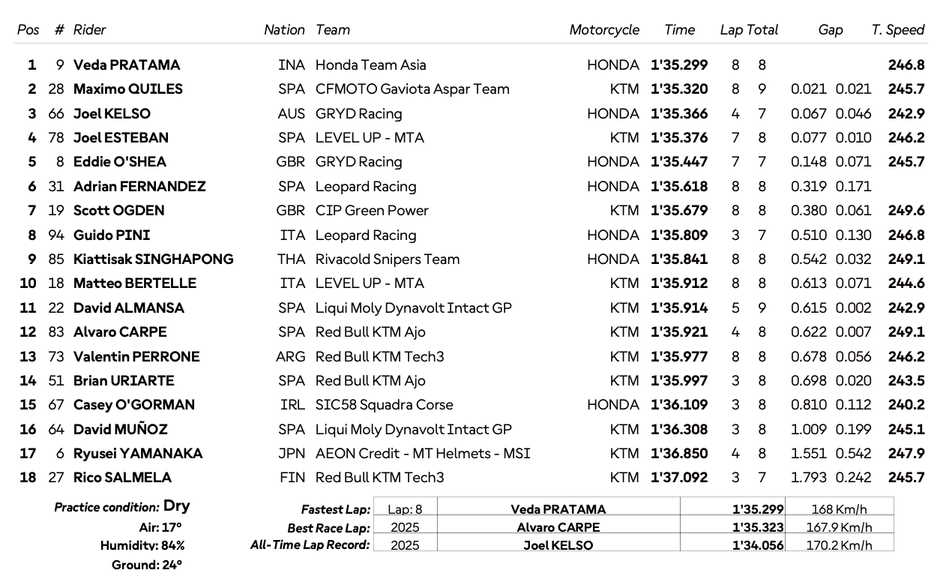The width and height of the screenshot is (946, 582).
Task: Click David MUÑOZ in position sixteen
Action: 121,430
